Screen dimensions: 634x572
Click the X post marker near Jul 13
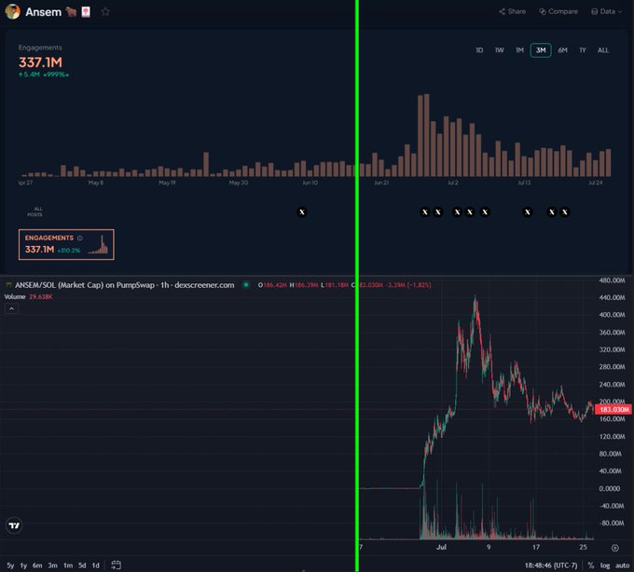[x=528, y=212]
